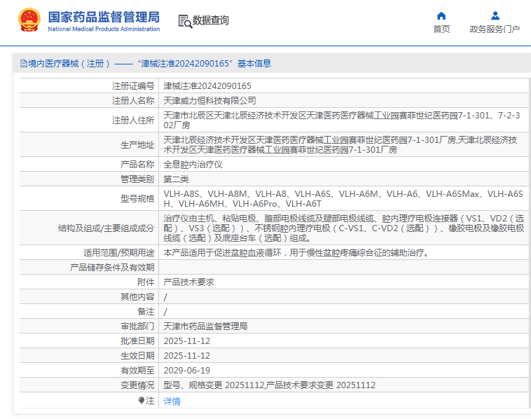Screen dimensions: 531x419
Task: Click the 适用范围/预期用途 value text
Action: click(296, 253)
